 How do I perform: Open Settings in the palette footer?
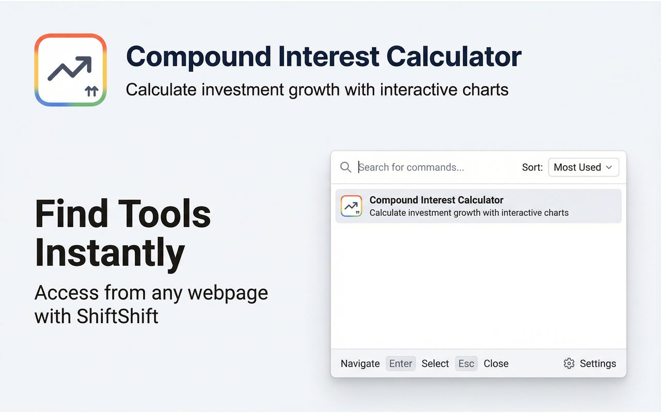(x=590, y=363)
